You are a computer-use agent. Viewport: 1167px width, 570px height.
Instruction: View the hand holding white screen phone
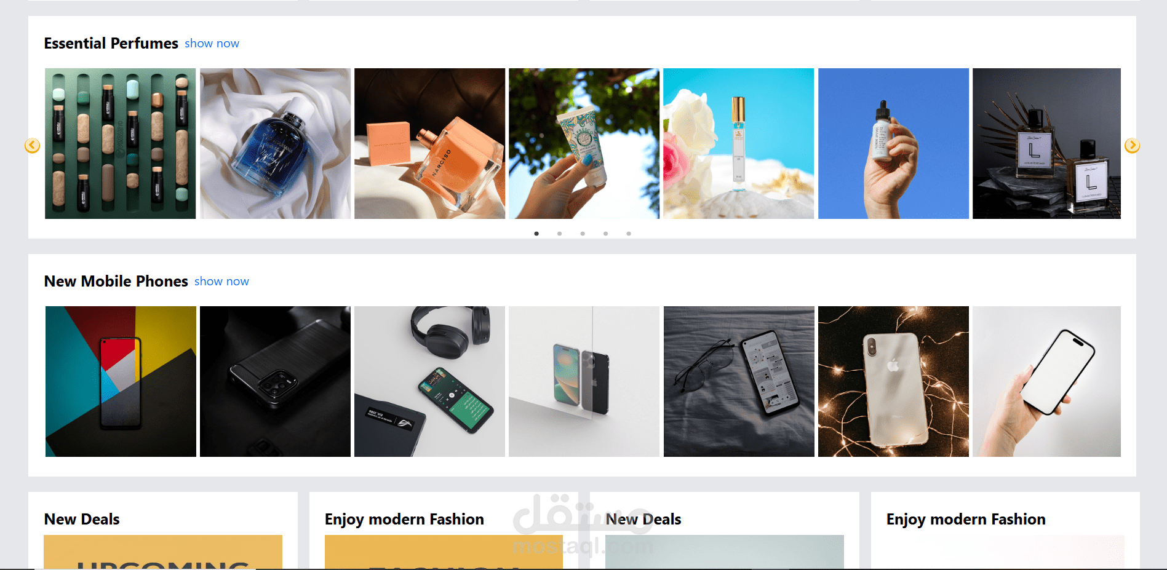coord(1046,381)
